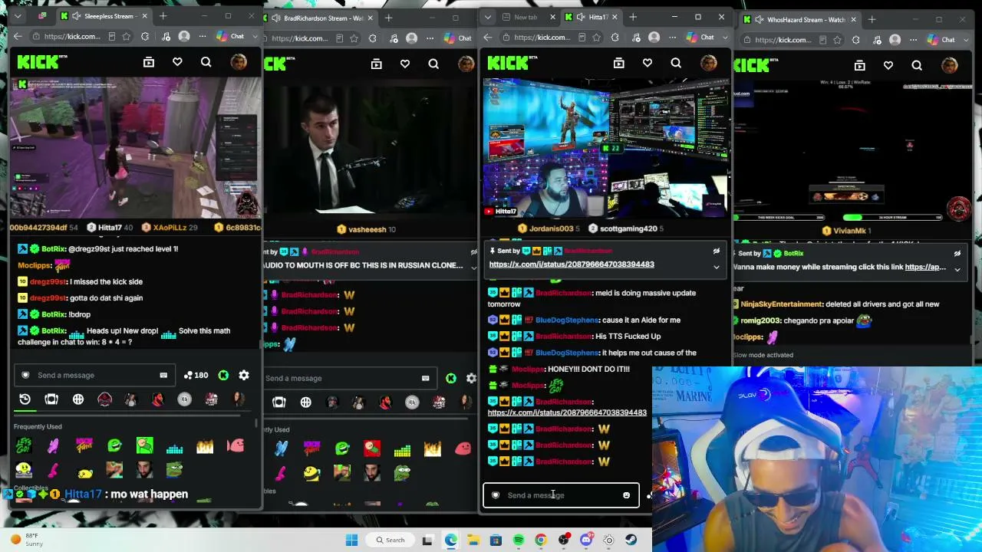
Task: Click the search magnifier in WhosHazard window
Action: [x=917, y=66]
